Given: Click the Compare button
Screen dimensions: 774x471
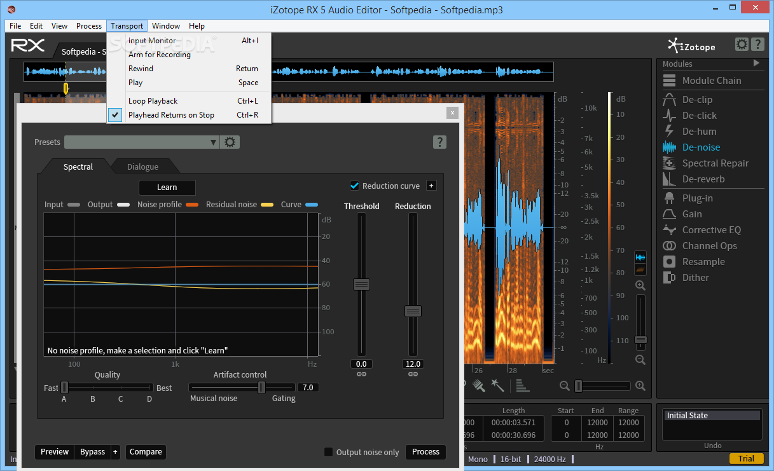Looking at the screenshot, I should (146, 452).
